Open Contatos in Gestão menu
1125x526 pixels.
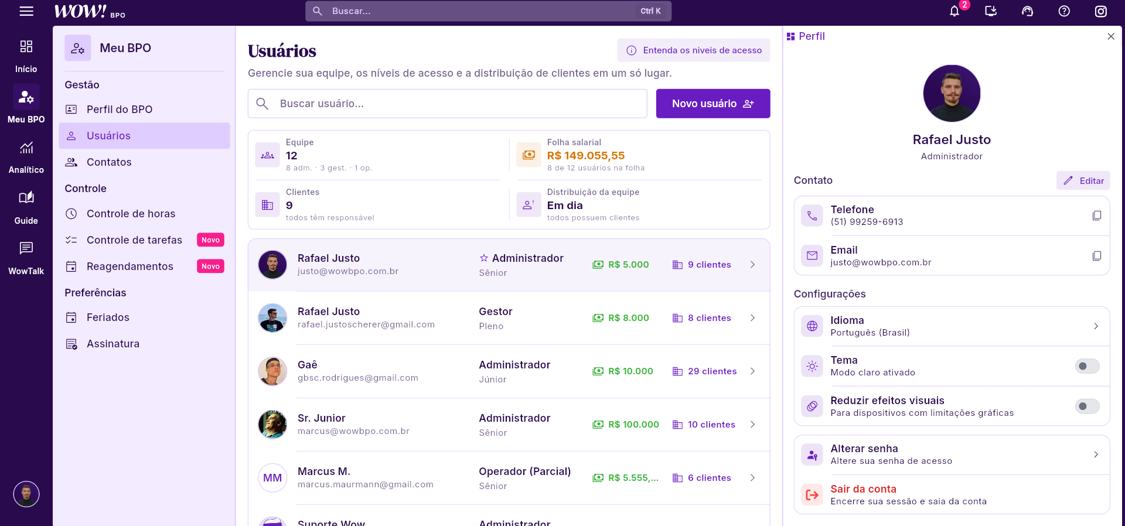tap(144, 162)
